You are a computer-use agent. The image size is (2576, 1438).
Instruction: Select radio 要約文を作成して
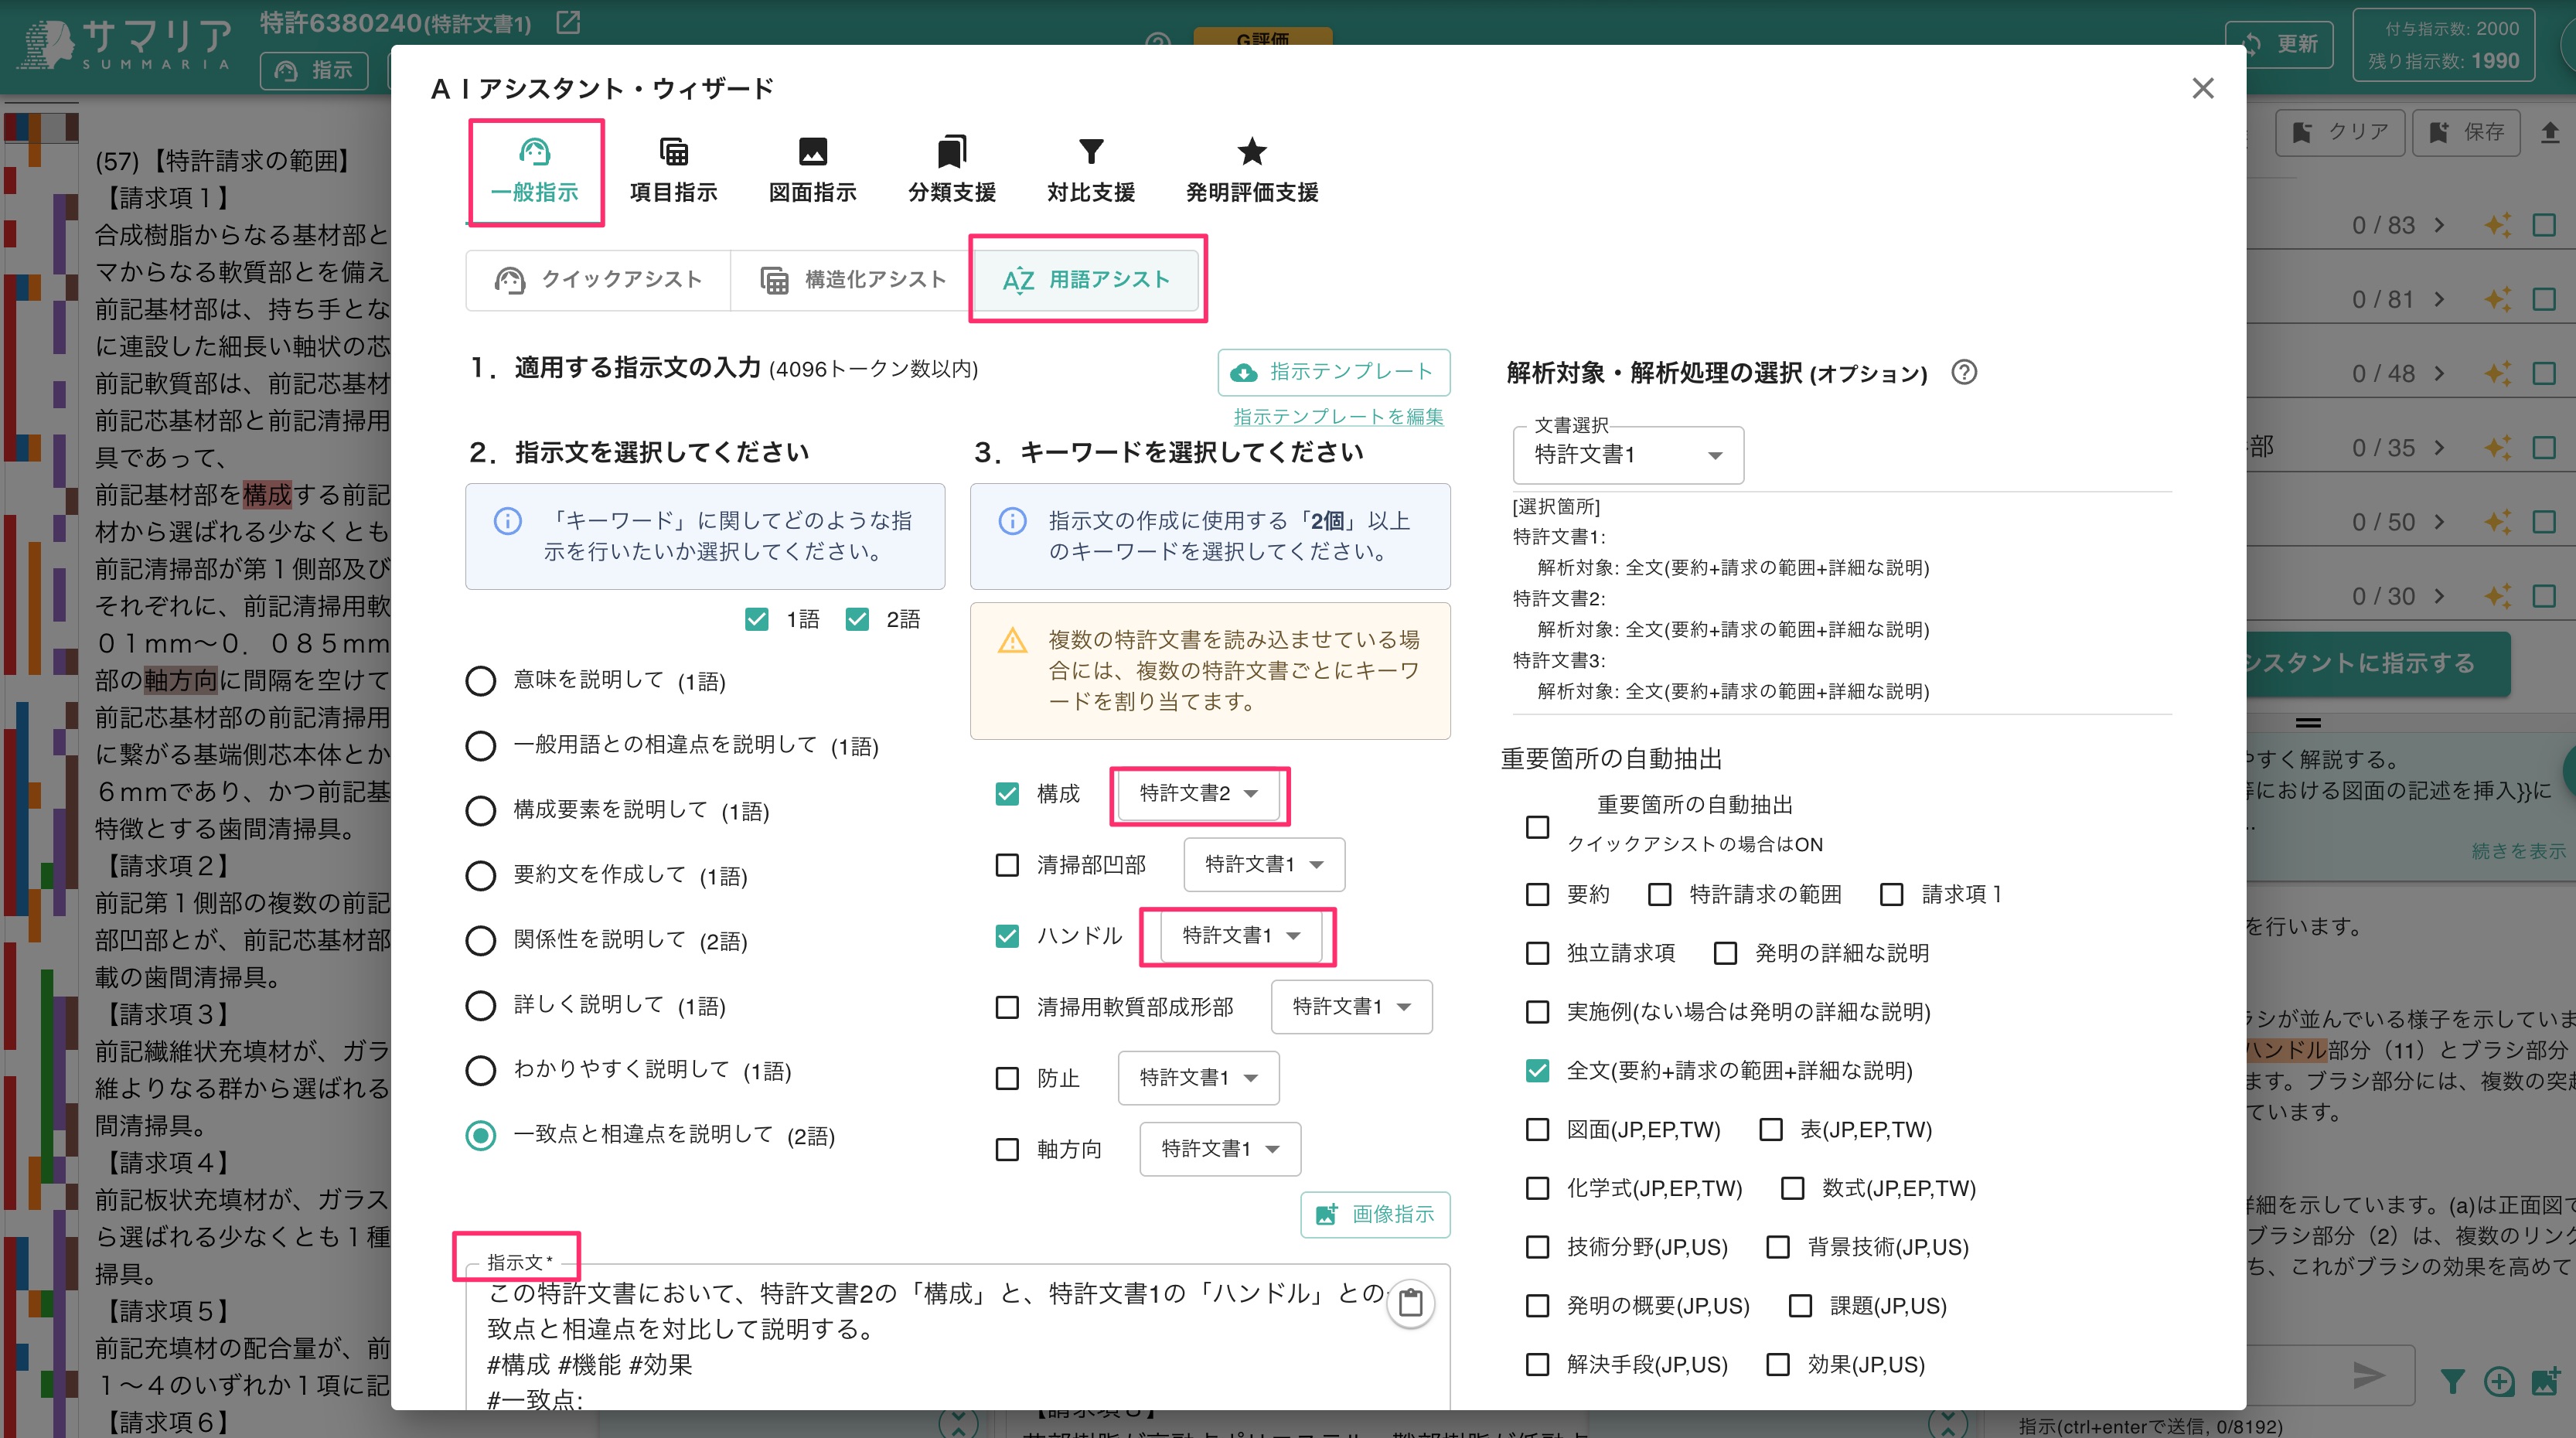coord(481,876)
